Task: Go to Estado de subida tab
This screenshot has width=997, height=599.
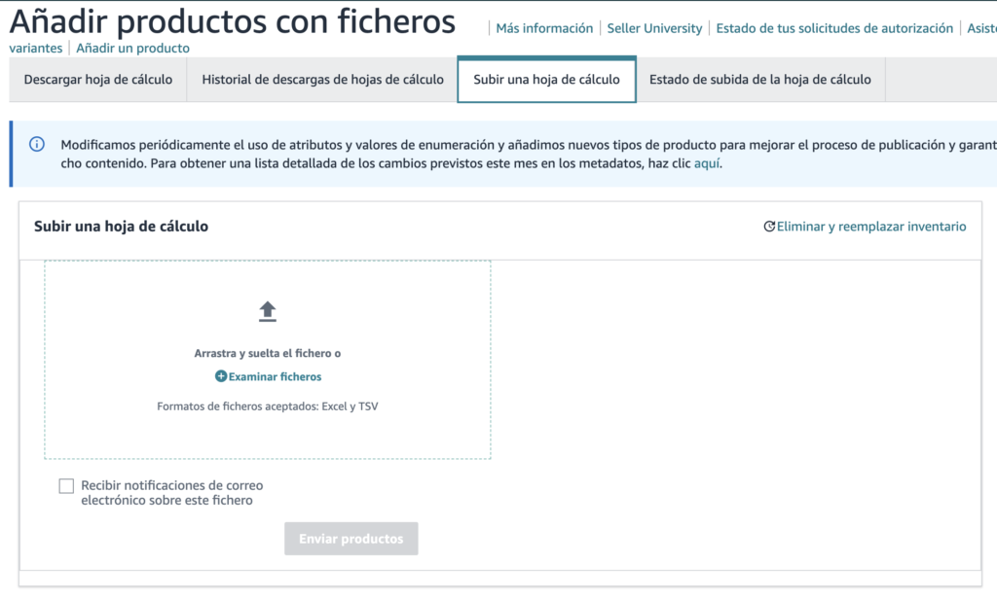Action: click(x=759, y=80)
